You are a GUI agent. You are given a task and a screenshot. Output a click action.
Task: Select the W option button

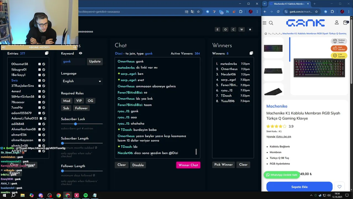click(242, 30)
